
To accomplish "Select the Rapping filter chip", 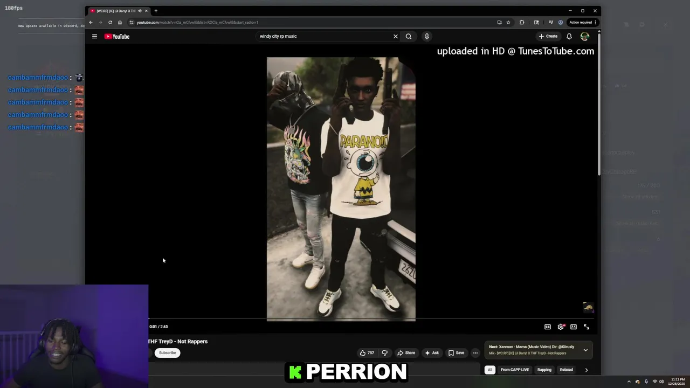I will (x=544, y=370).
